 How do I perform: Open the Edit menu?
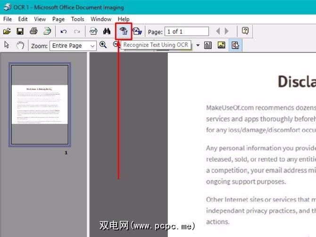[23, 19]
